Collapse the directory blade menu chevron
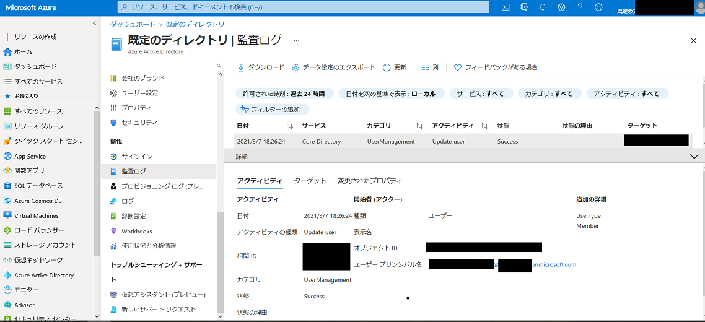The width and height of the screenshot is (705, 322). (219, 65)
